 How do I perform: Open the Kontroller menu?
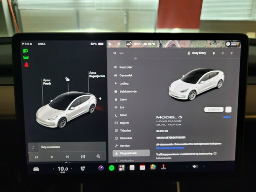[x=124, y=67]
